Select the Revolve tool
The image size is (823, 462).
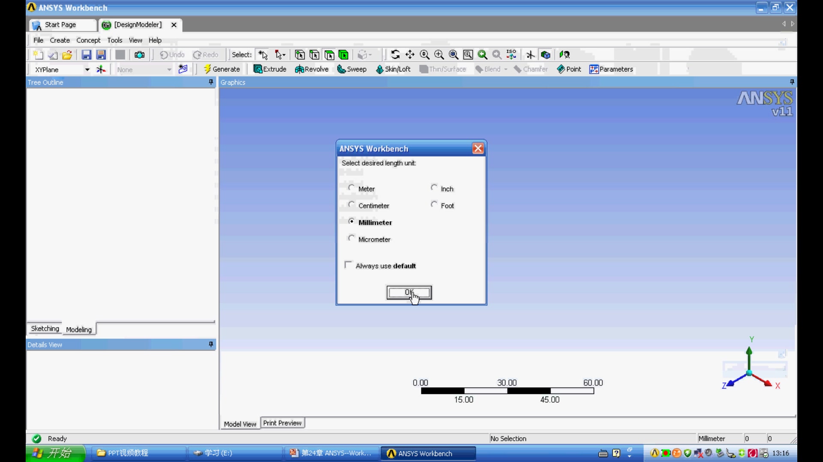pyautogui.click(x=312, y=69)
